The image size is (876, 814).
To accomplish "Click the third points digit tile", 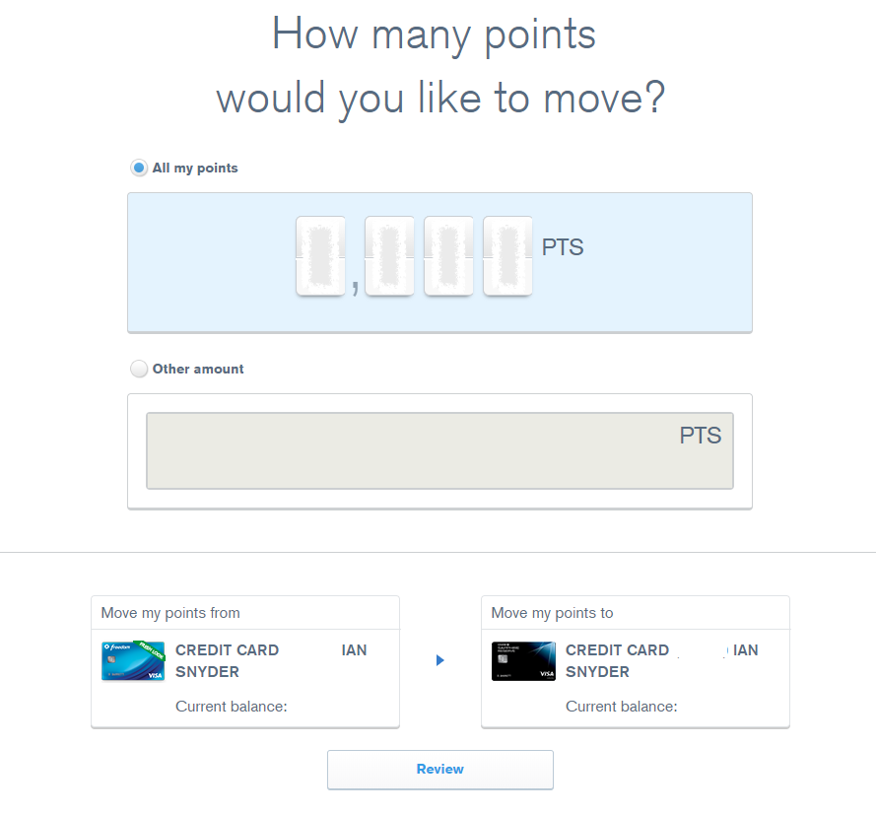I will pyautogui.click(x=448, y=256).
